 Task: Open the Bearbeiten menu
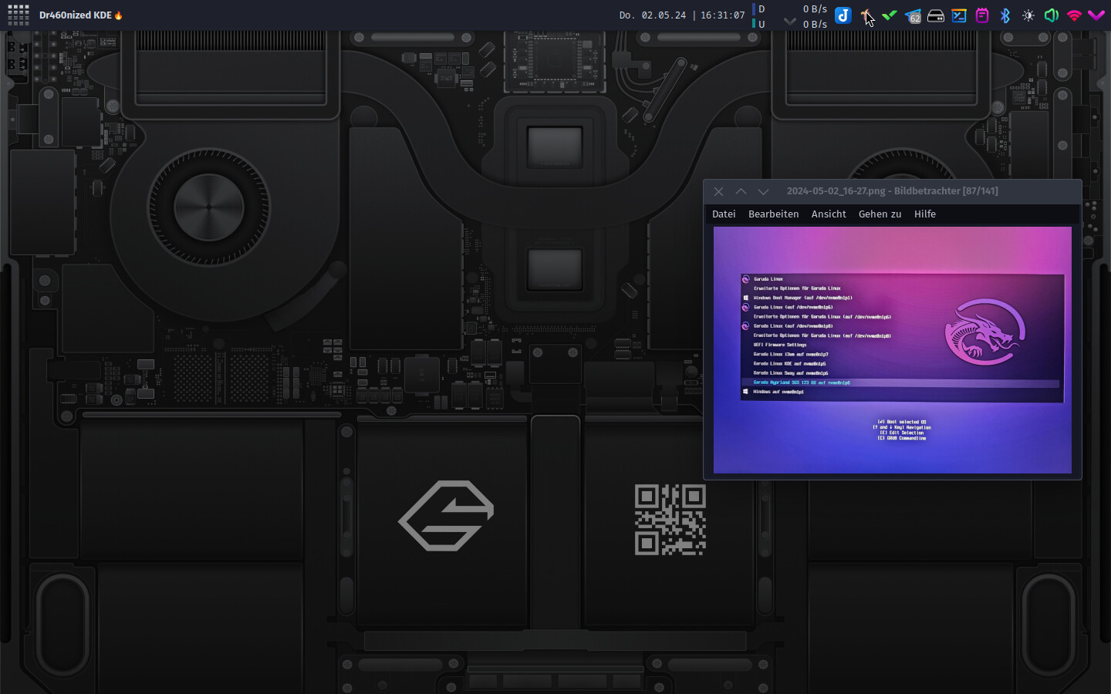[773, 214]
